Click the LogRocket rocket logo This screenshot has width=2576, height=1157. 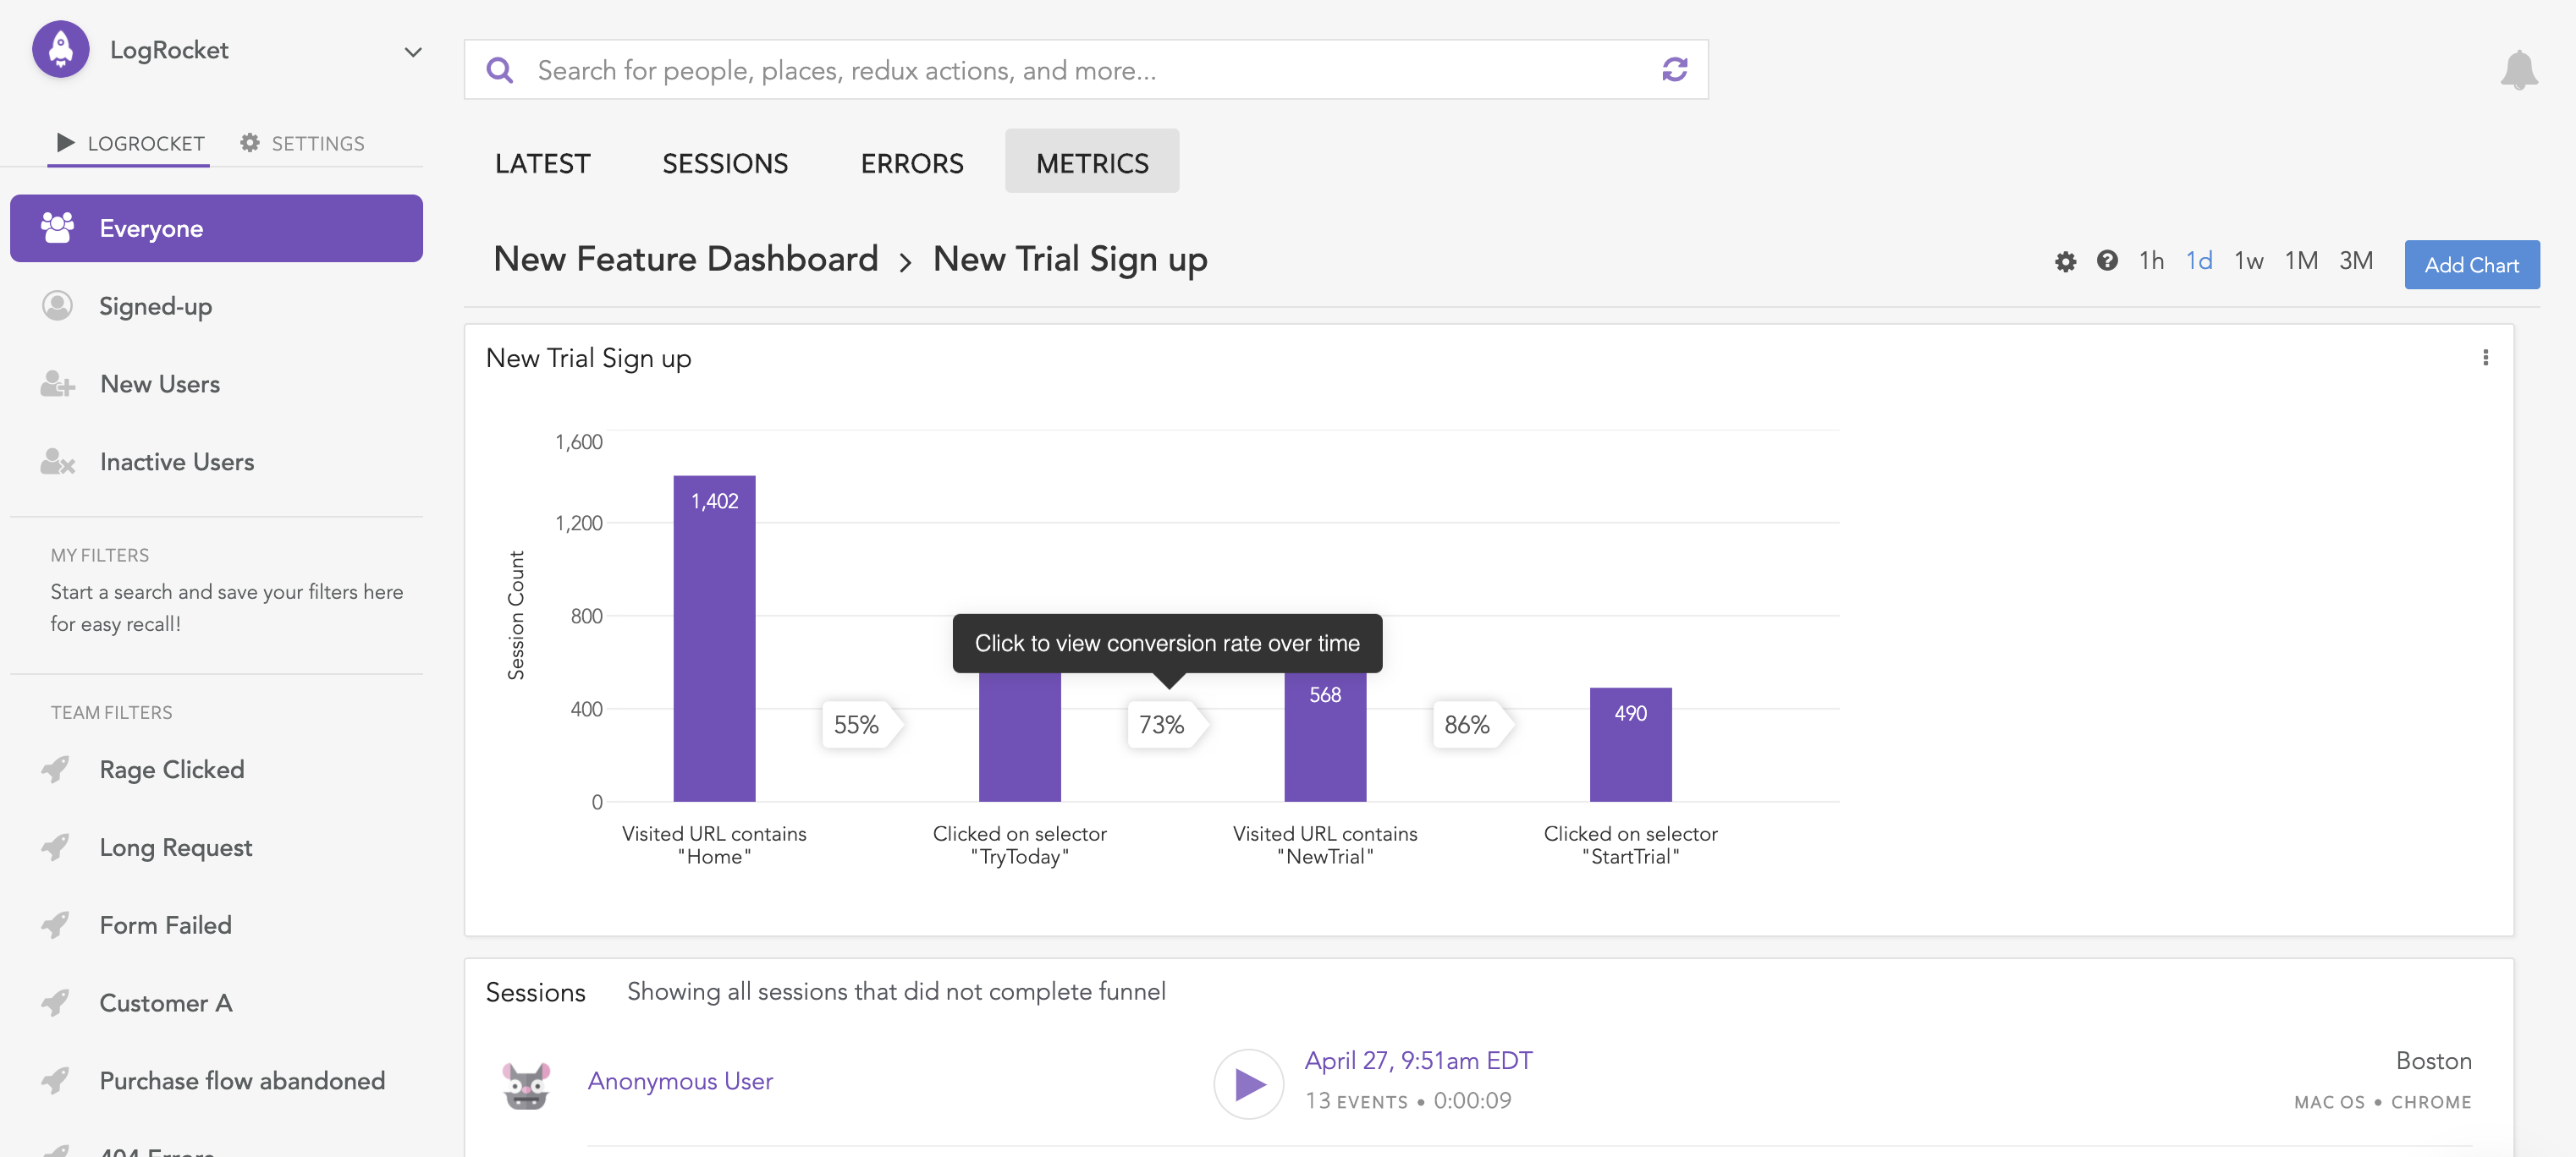[61, 49]
